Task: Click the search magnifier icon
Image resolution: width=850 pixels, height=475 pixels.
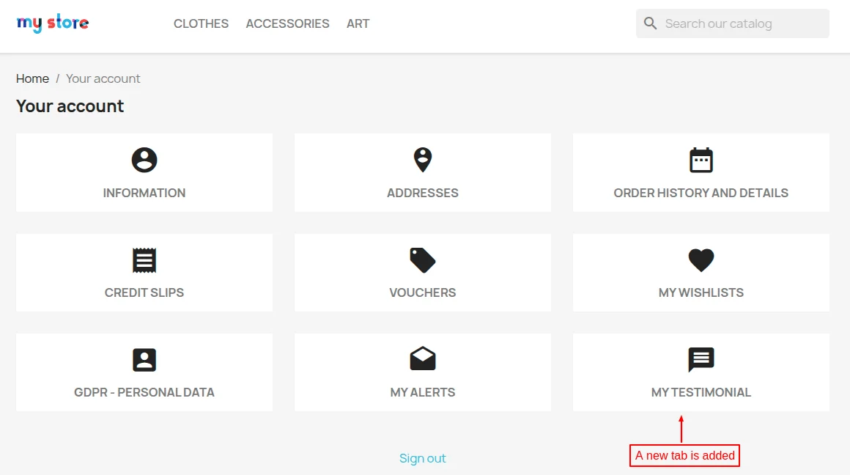Action: pos(650,23)
